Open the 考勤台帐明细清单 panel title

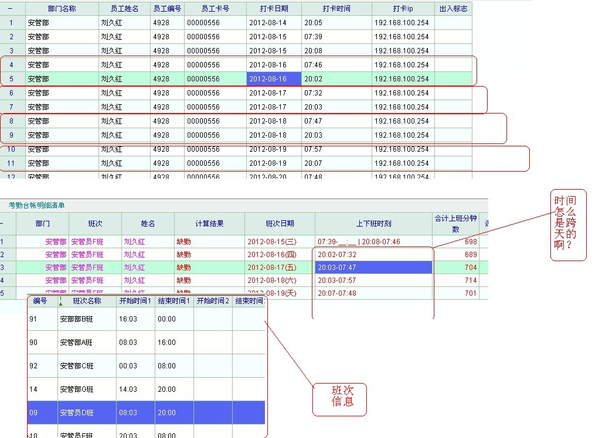coord(36,206)
